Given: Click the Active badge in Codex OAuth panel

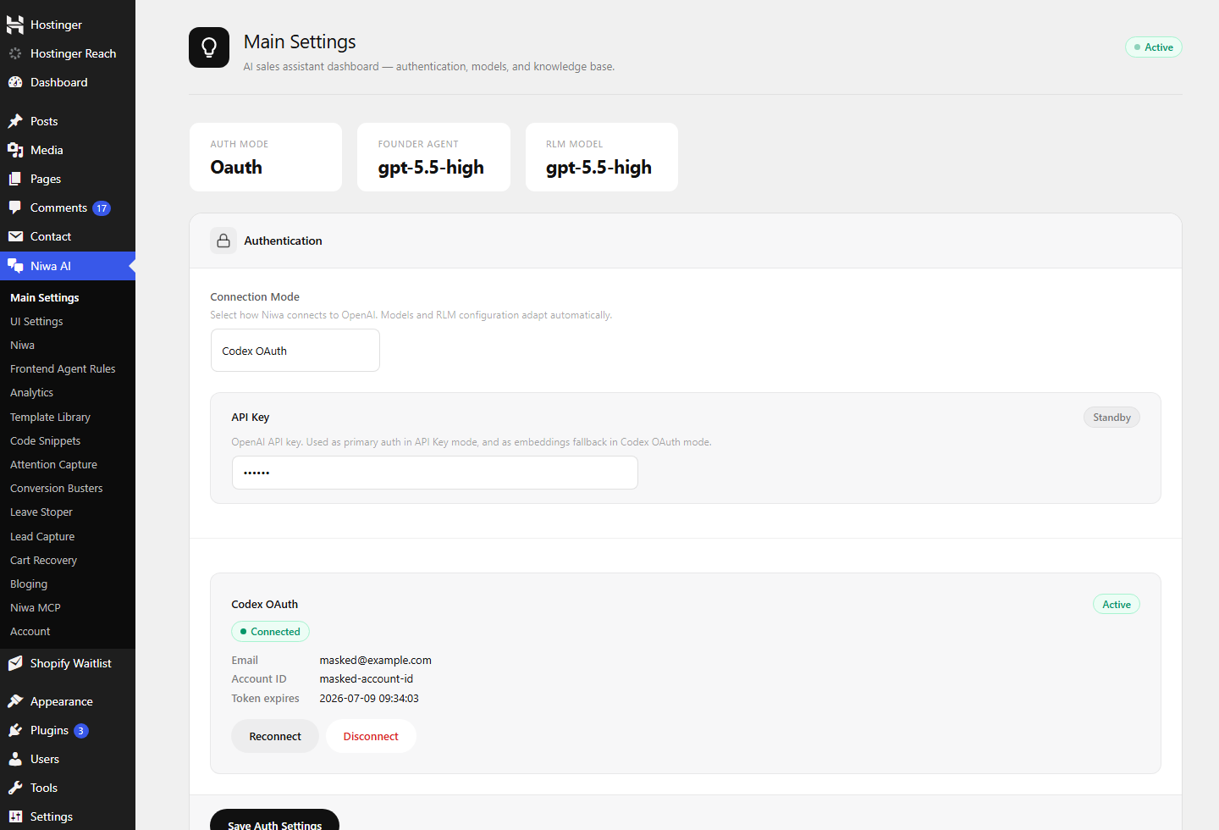Looking at the screenshot, I should coord(1117,605).
